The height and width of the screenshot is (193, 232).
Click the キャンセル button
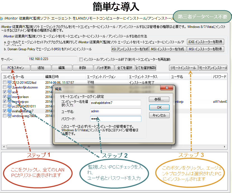159,115
